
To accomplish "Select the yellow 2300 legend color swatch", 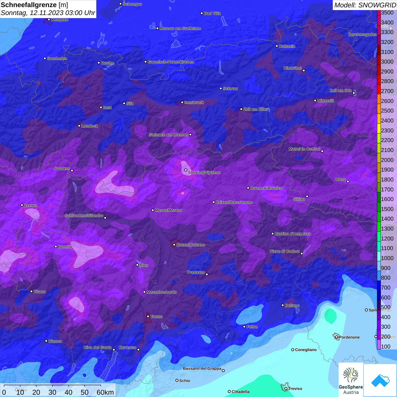I will [379, 128].
